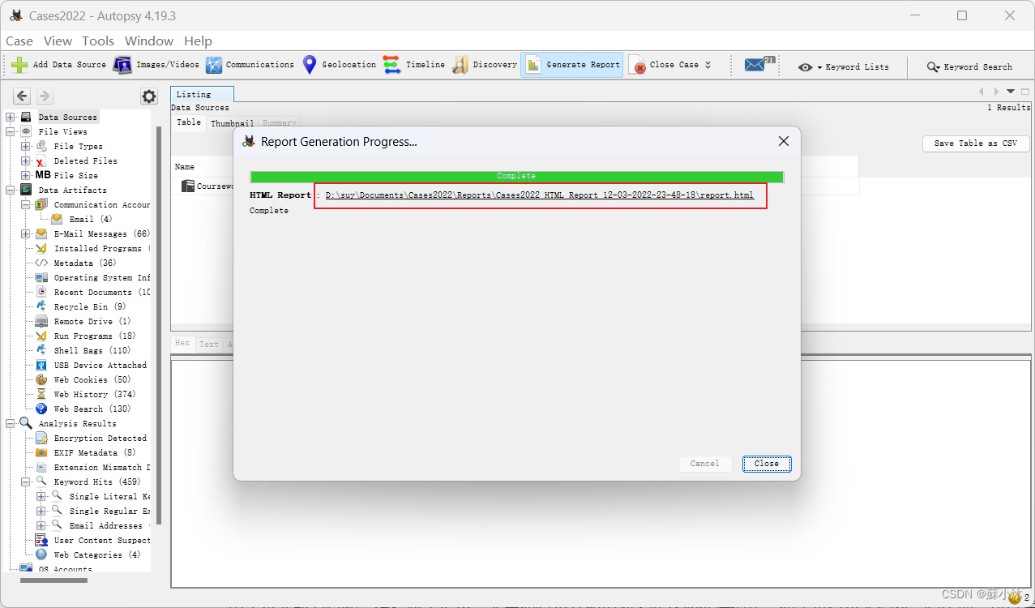Screen dimensions: 1035x608
Task: Open the Case menu
Action: click(19, 41)
